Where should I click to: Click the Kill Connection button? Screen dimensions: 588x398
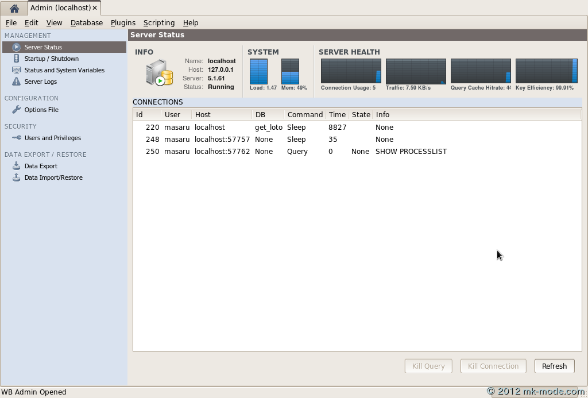click(x=493, y=366)
